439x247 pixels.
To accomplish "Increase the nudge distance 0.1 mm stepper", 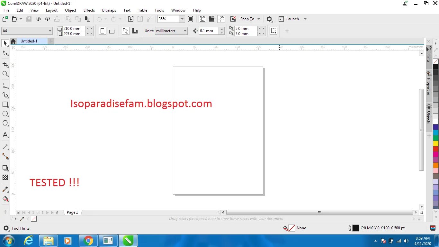I will point(222,29).
